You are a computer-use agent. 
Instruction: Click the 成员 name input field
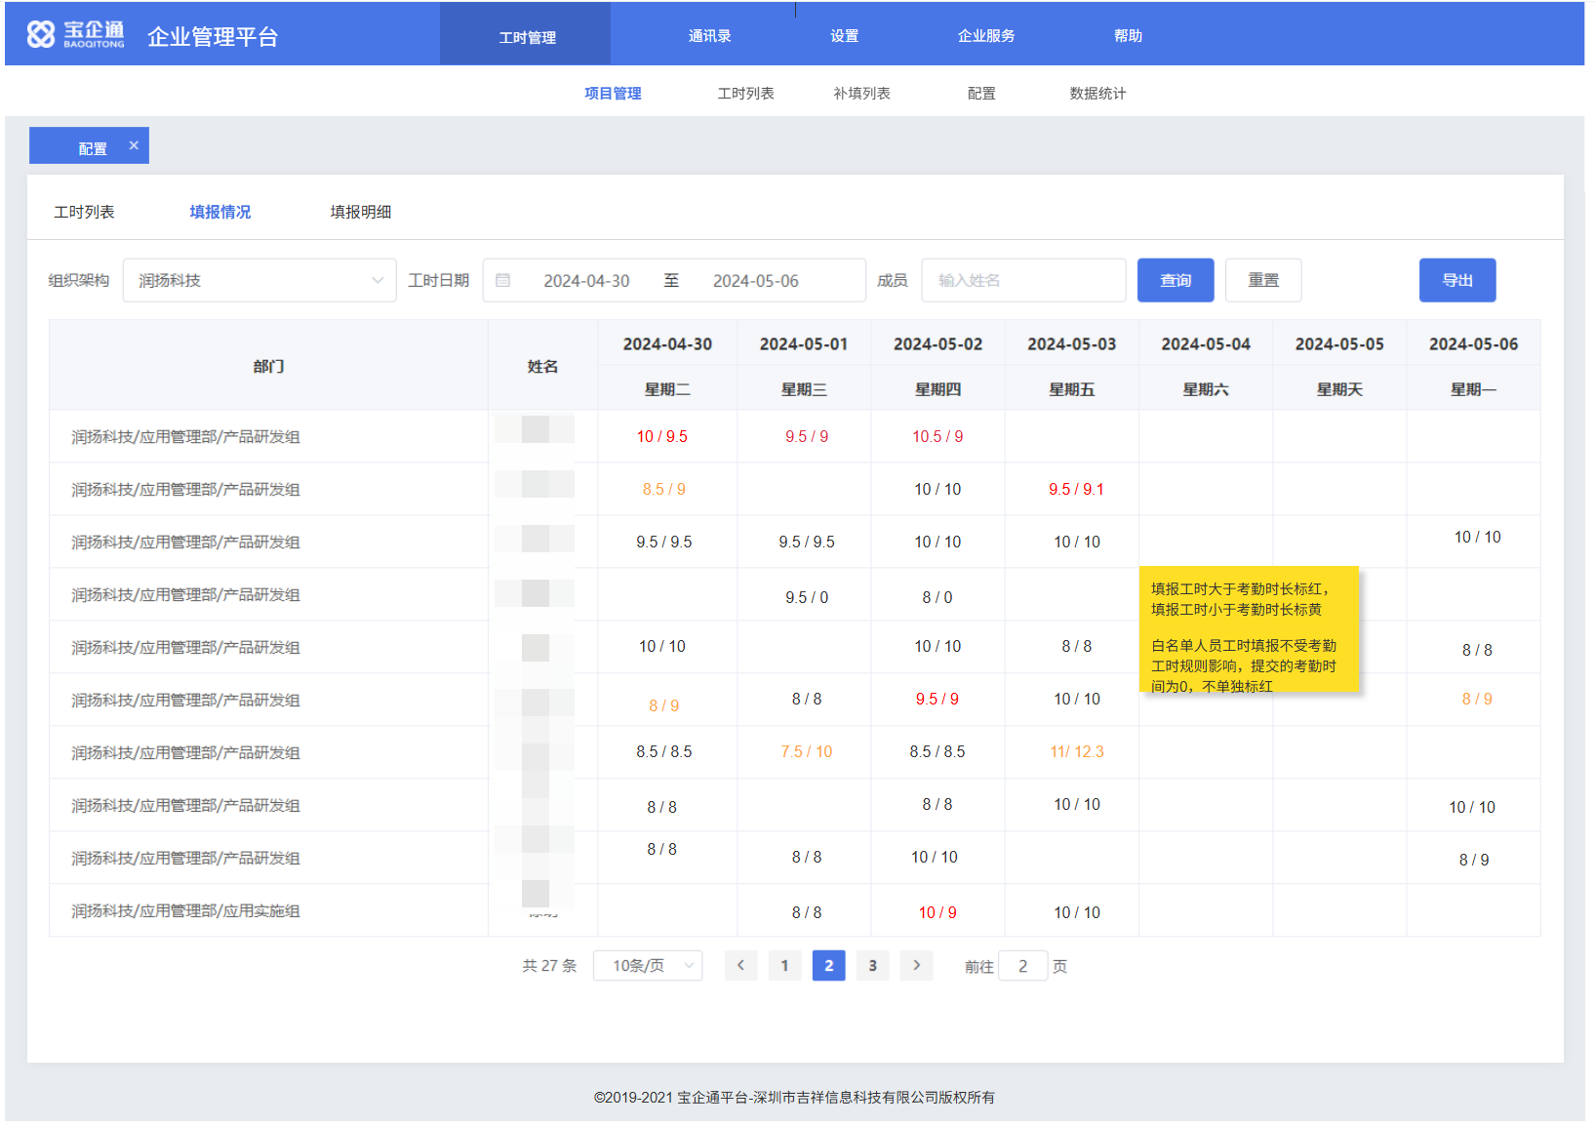[x=1022, y=281]
